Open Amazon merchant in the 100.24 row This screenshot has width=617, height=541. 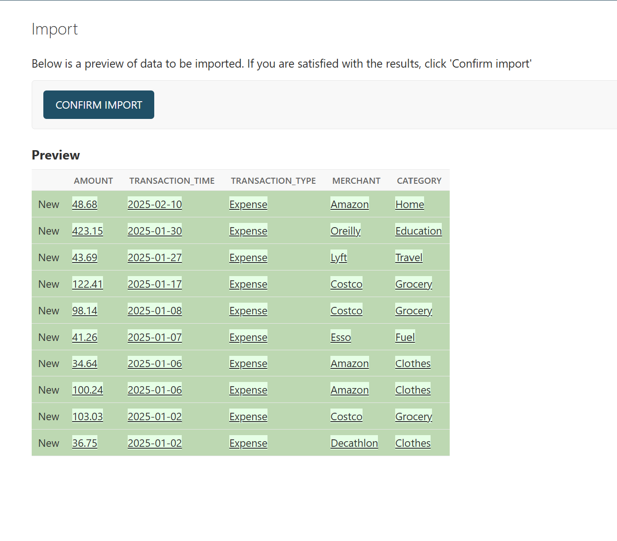click(350, 390)
